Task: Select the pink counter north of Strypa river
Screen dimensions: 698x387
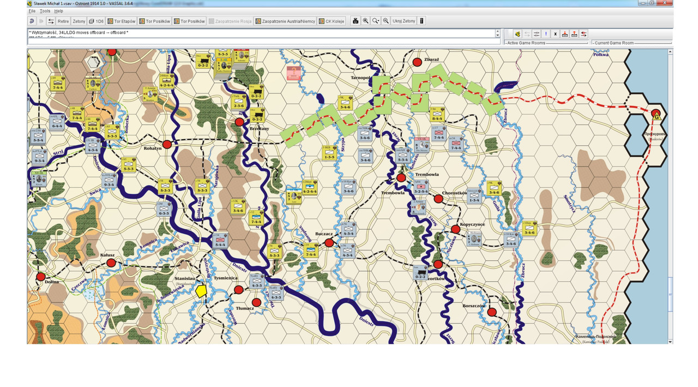Action: 294,73
